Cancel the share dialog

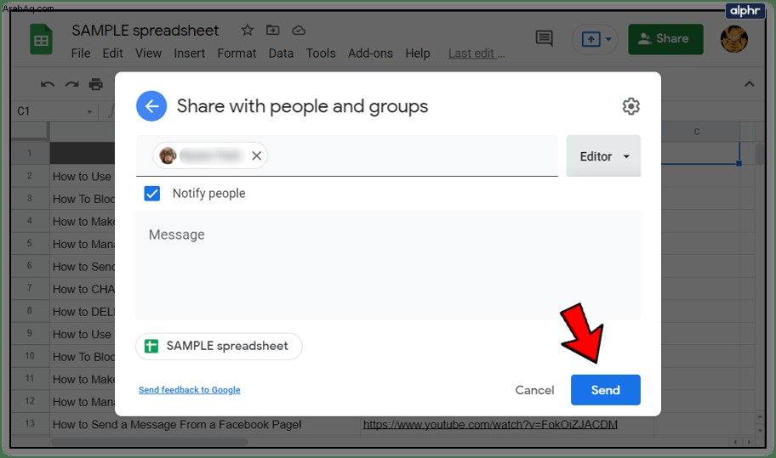(534, 390)
